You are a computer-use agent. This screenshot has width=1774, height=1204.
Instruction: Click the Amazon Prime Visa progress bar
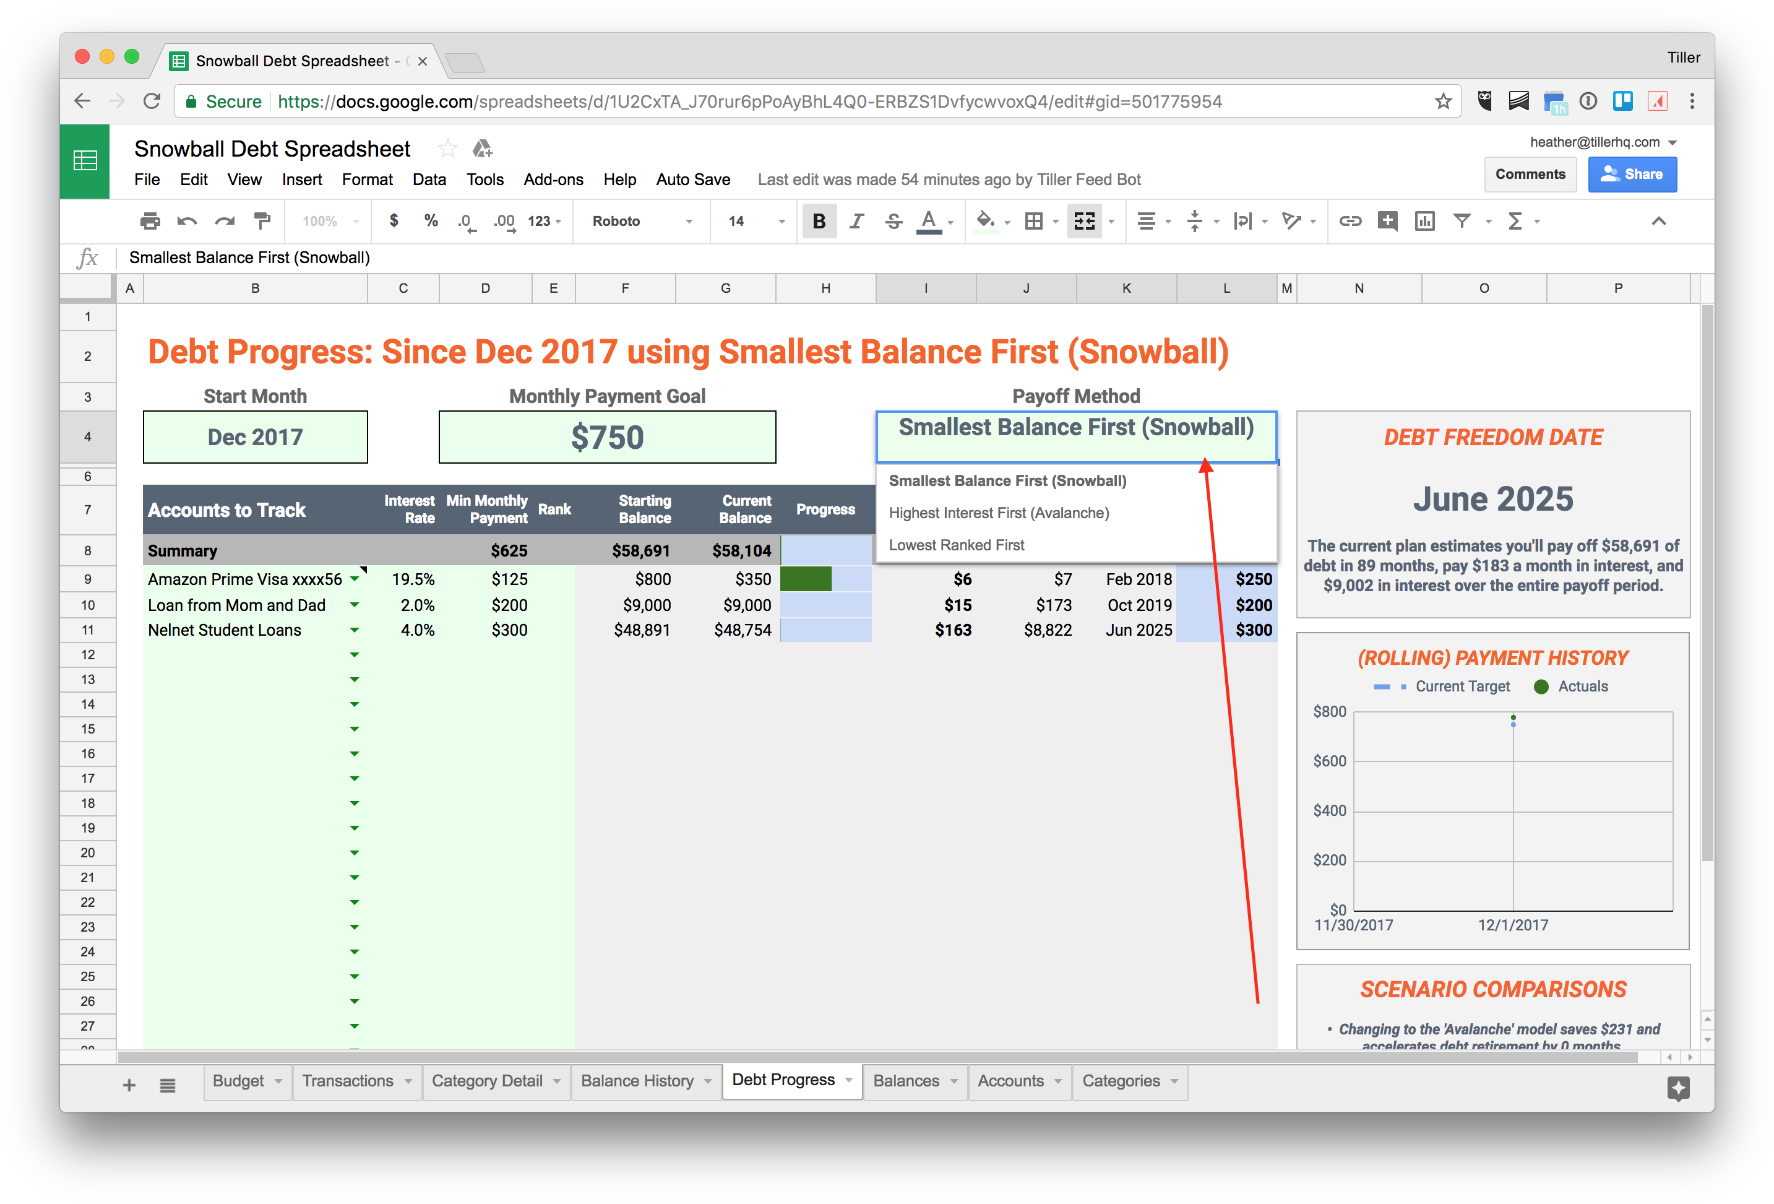(x=825, y=579)
